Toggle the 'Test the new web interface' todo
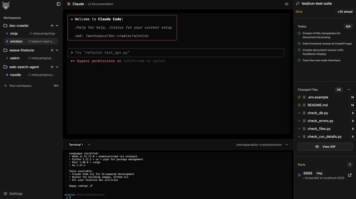356x199 pixels. (299, 60)
